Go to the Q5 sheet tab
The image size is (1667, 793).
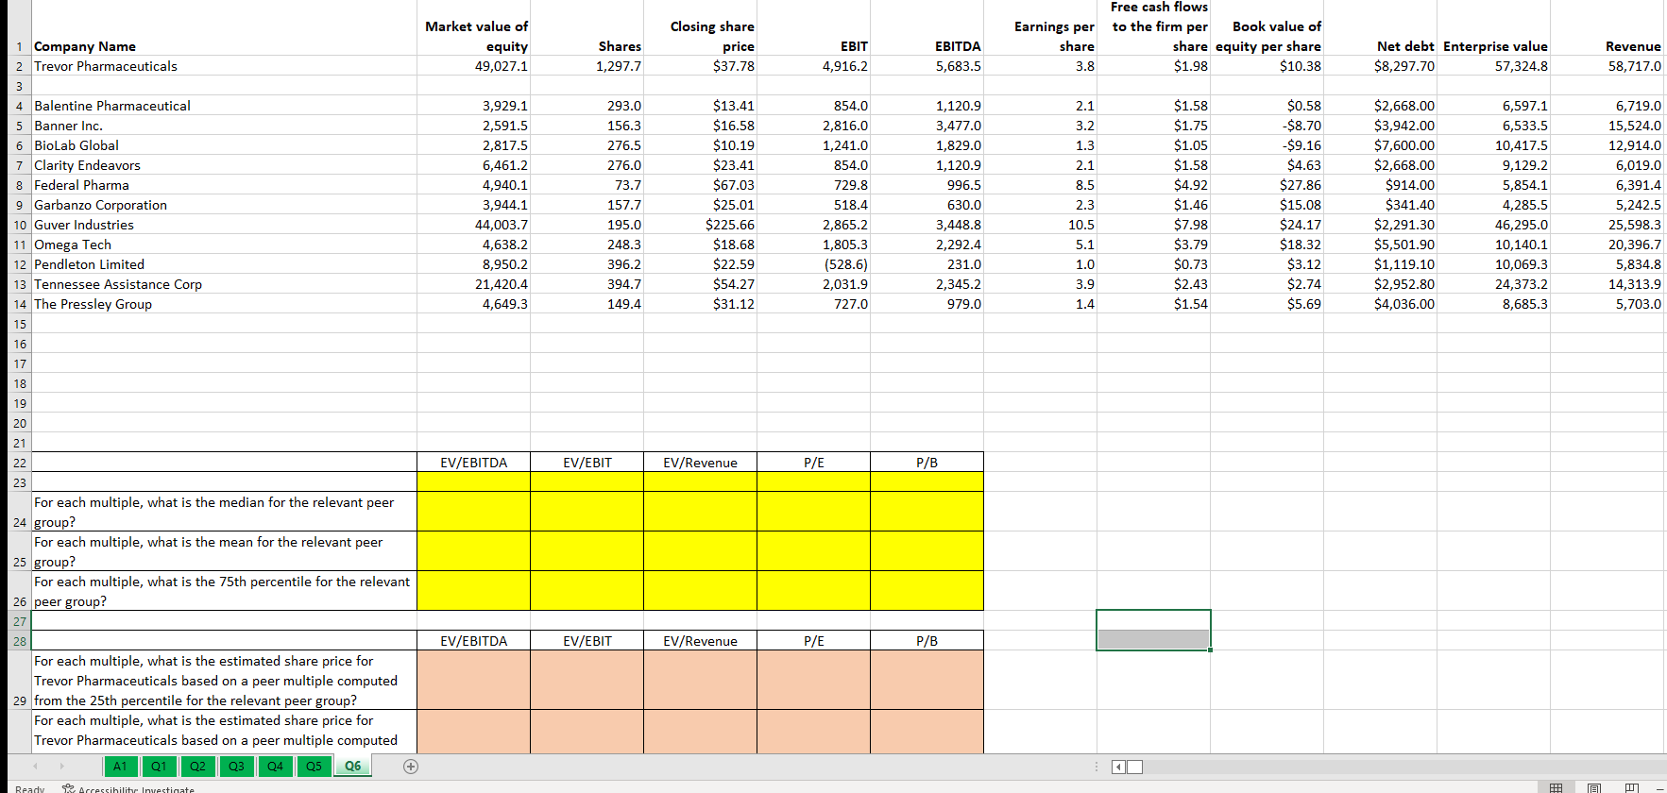tap(314, 766)
